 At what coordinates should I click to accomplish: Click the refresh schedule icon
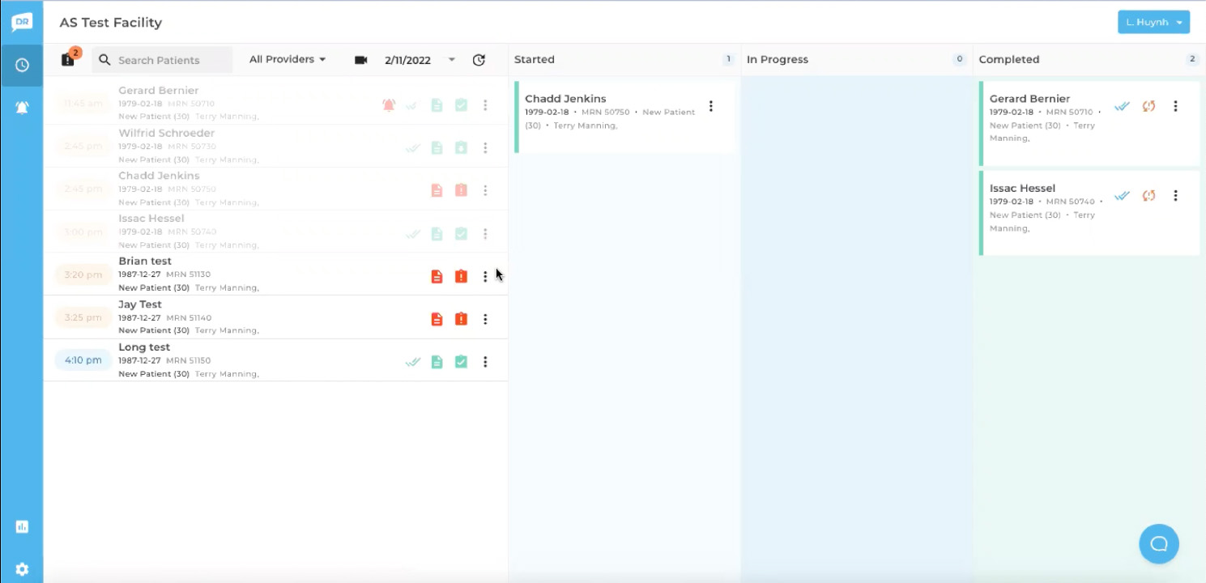(479, 60)
